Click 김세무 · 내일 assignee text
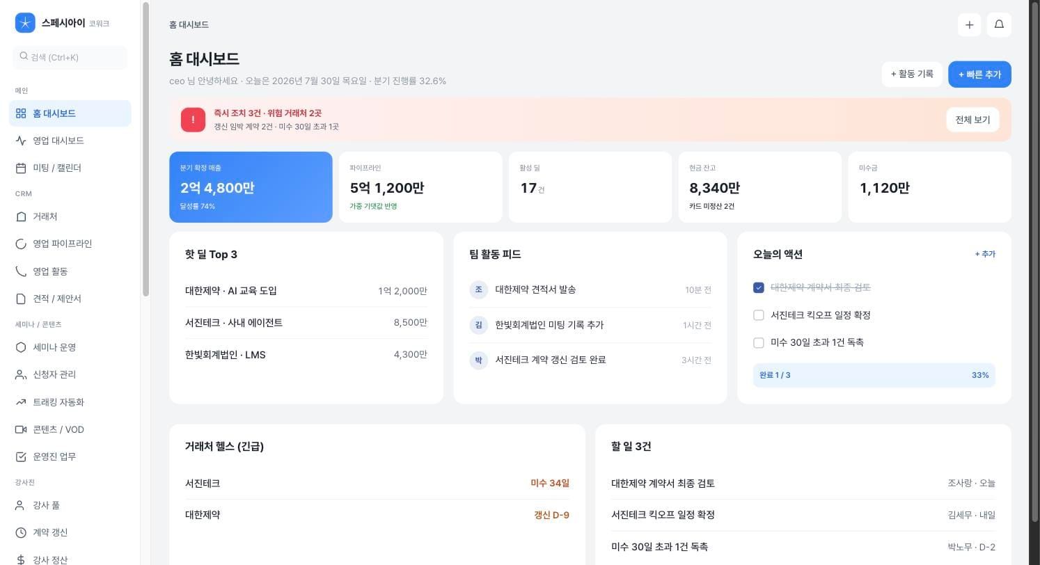The image size is (1040, 565). pyautogui.click(x=971, y=515)
